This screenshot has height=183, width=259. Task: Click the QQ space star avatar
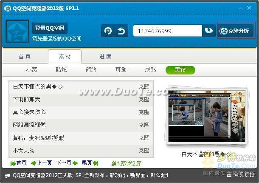pyautogui.click(x=17, y=31)
